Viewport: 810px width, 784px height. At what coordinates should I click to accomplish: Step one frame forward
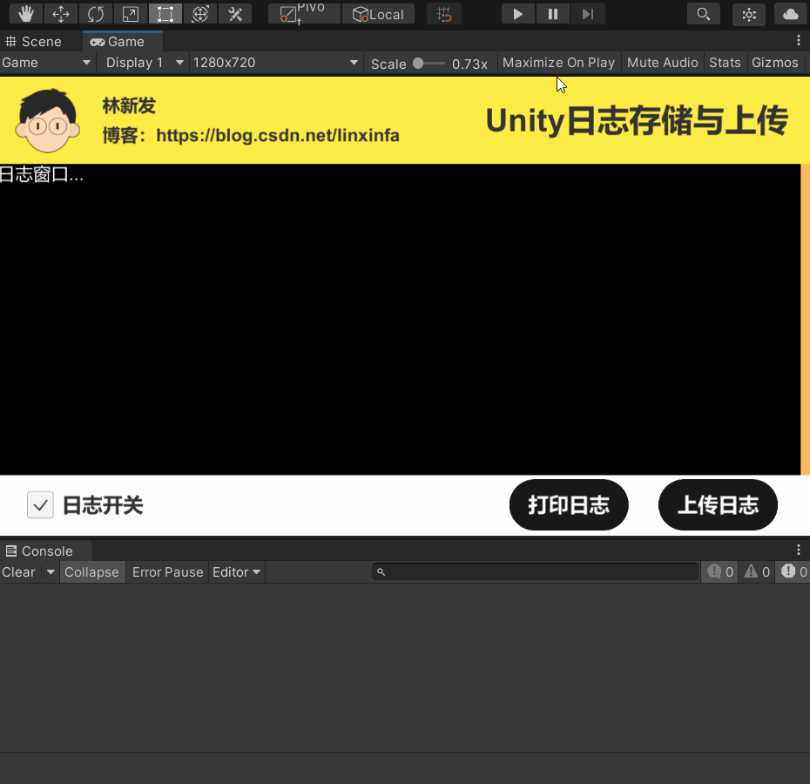click(x=587, y=14)
